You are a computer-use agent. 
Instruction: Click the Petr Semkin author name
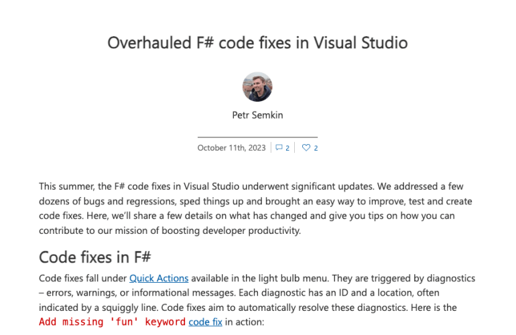point(257,115)
